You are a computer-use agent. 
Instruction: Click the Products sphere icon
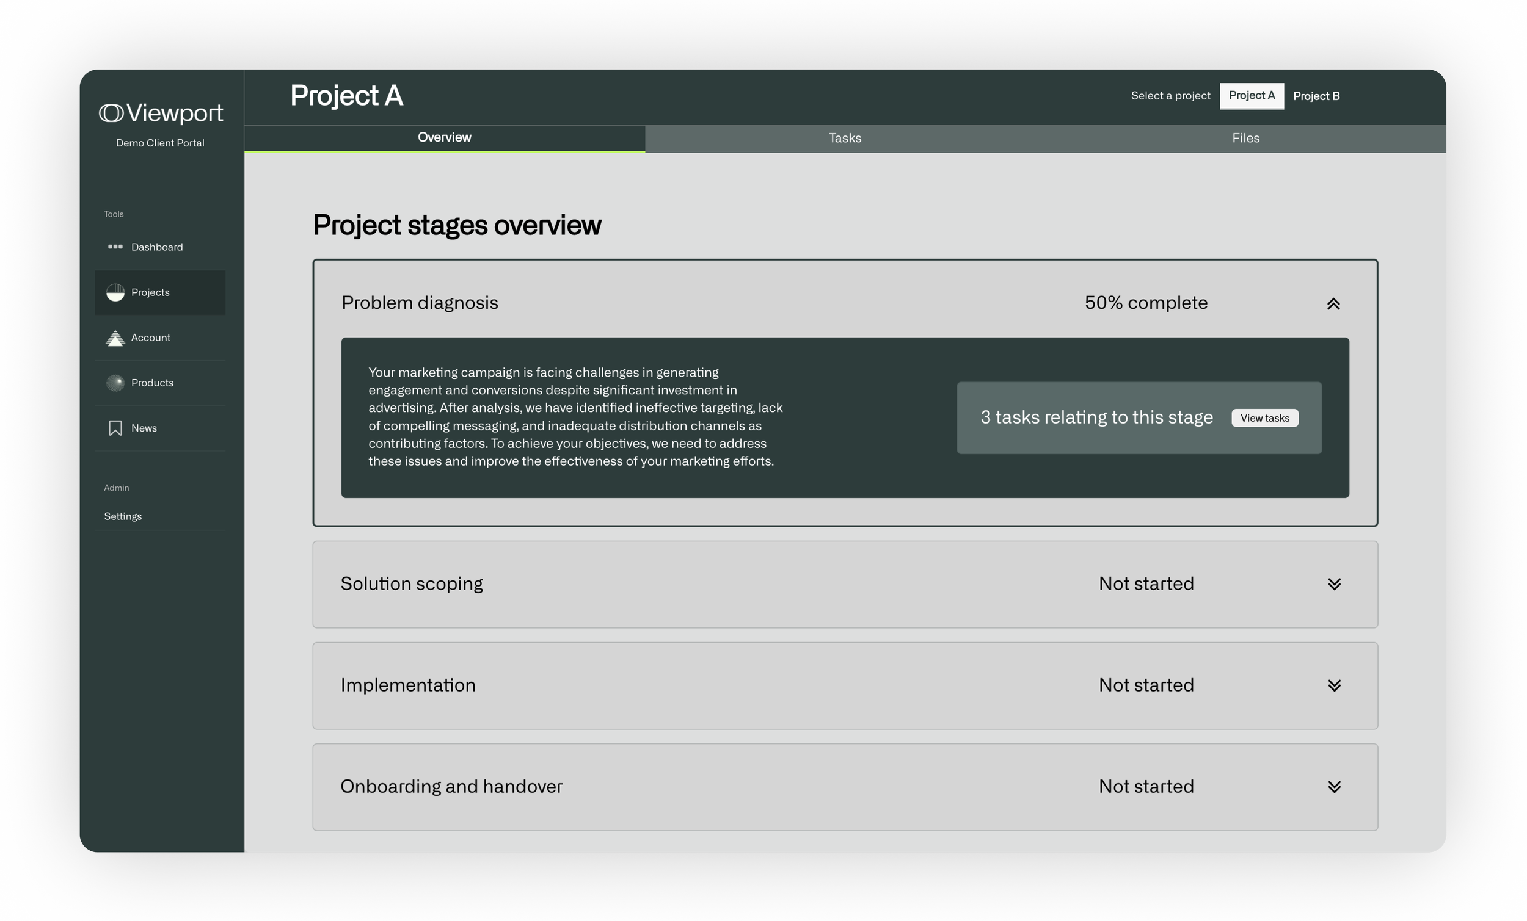pyautogui.click(x=115, y=383)
